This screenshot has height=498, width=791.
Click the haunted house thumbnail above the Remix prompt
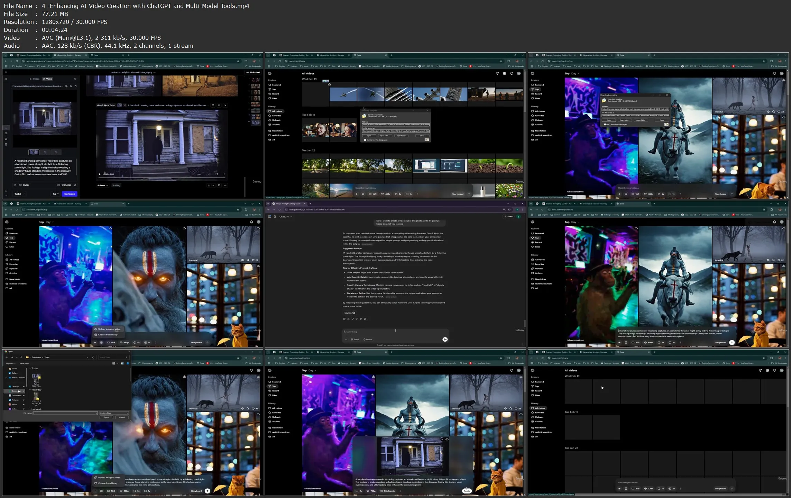pyautogui.click(x=412, y=456)
